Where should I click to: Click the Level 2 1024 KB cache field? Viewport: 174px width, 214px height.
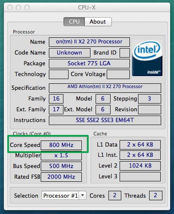pos(140,166)
